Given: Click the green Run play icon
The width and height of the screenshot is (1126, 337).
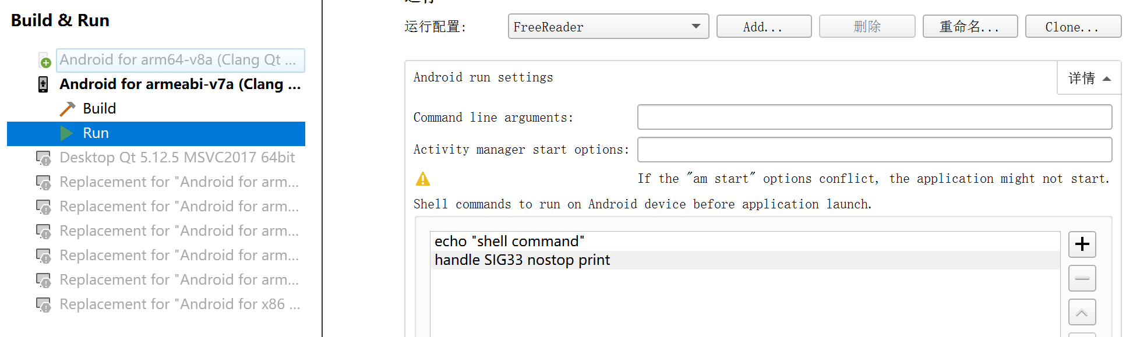Looking at the screenshot, I should coord(67,133).
